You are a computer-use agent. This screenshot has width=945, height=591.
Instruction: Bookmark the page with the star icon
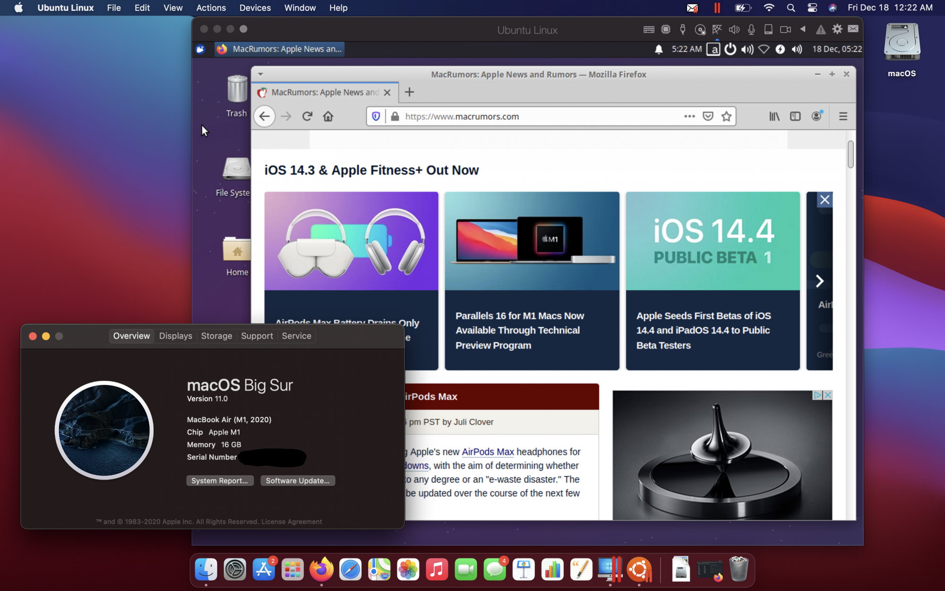coord(726,116)
